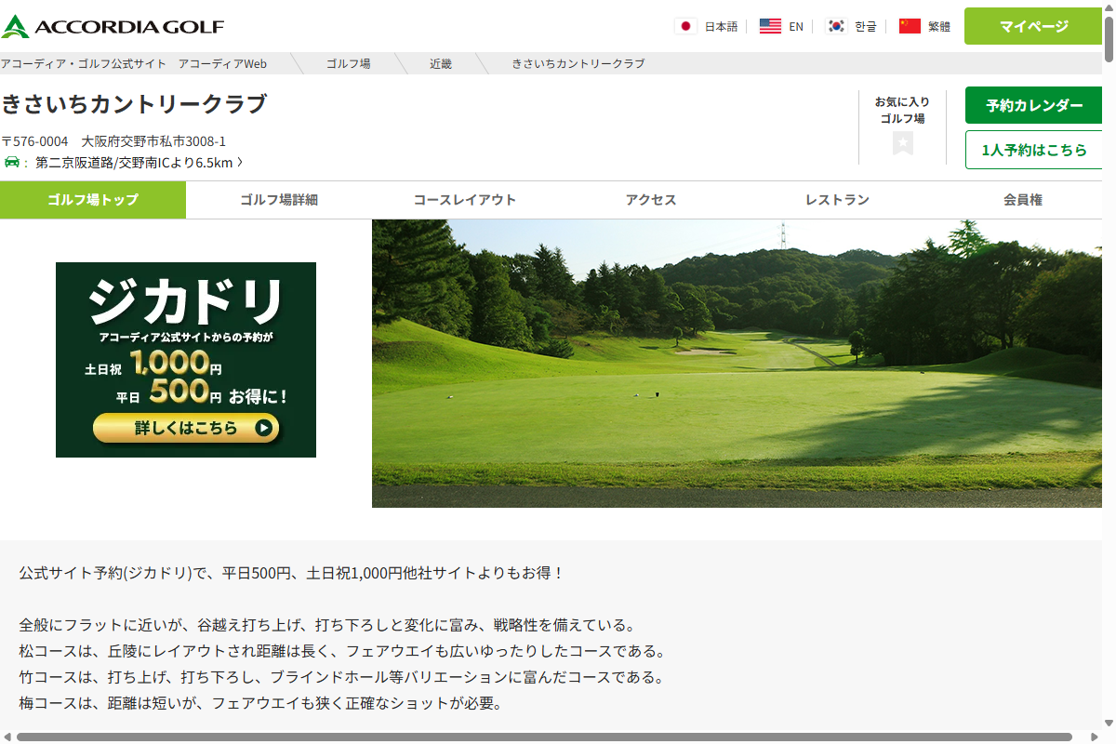Click the green car access icon

[11, 163]
